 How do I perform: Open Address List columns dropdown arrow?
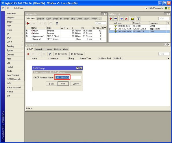coord(168,23)
